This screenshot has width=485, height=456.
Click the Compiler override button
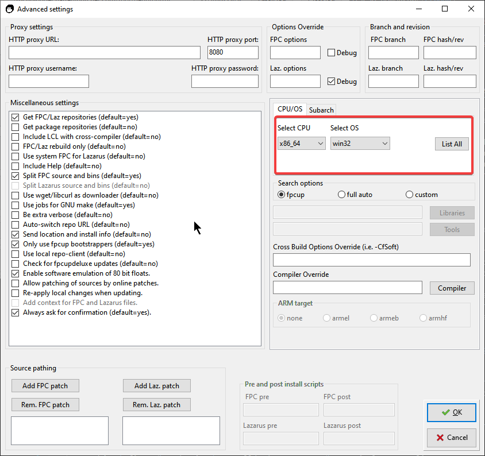452,288
